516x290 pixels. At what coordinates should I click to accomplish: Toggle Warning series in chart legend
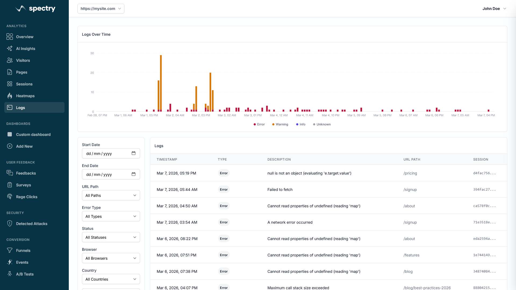280,124
